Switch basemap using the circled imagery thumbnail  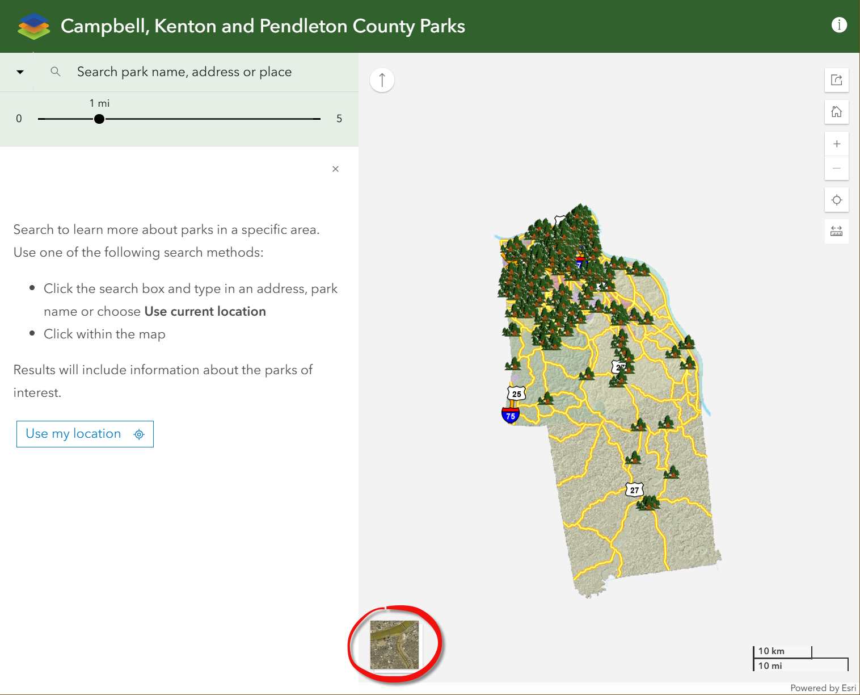point(394,645)
